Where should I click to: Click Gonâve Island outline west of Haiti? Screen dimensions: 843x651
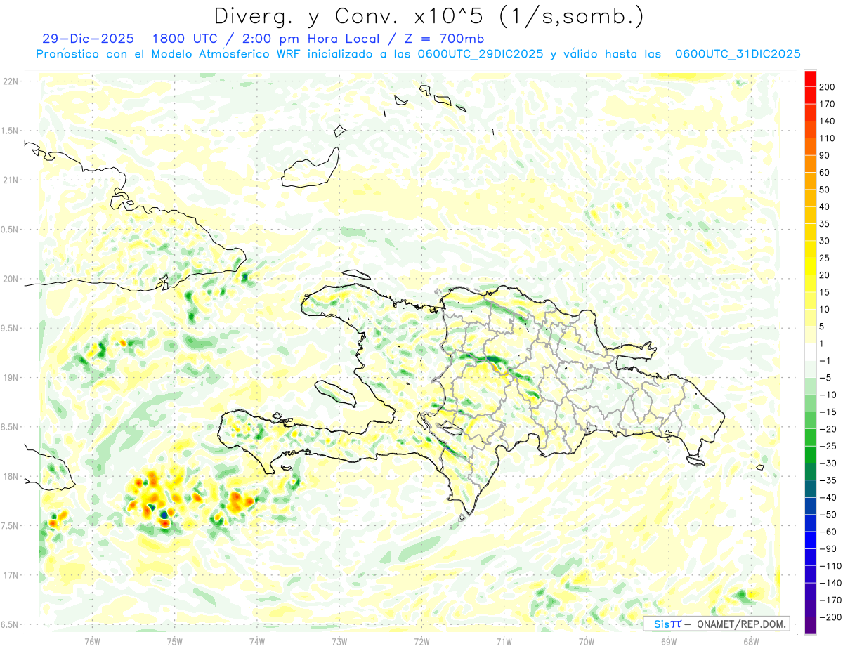click(336, 393)
